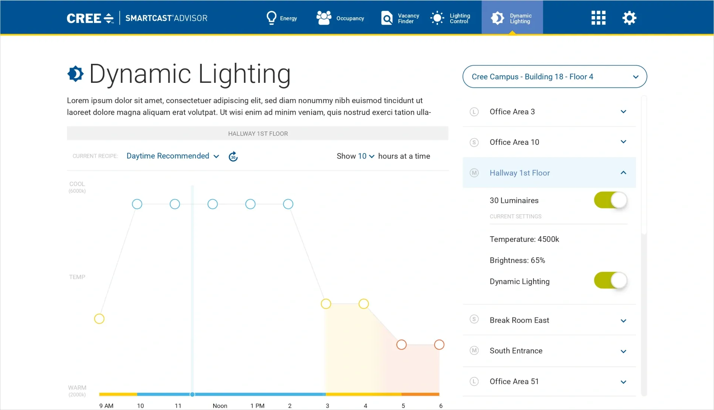Open the settings gear icon
This screenshot has height=410, width=714.
(629, 17)
